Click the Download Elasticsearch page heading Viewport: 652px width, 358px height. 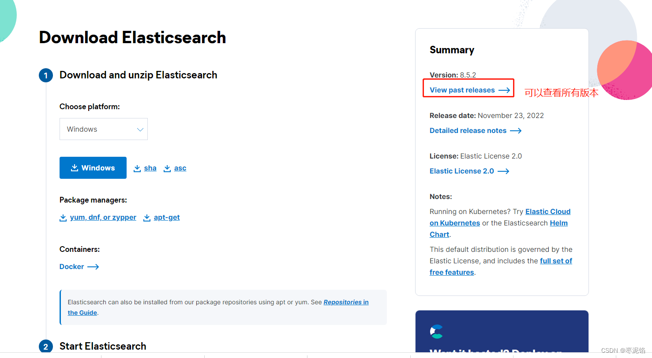click(132, 37)
